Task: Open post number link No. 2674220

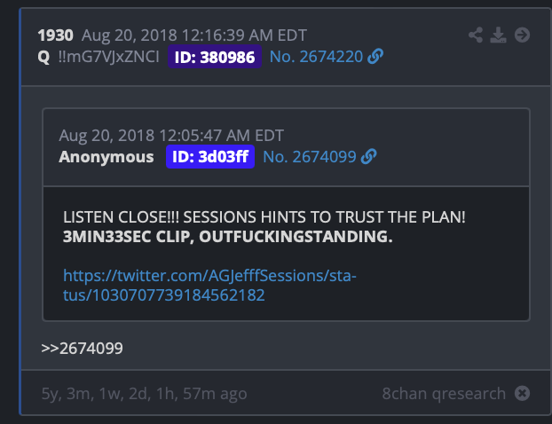Action: (316, 57)
